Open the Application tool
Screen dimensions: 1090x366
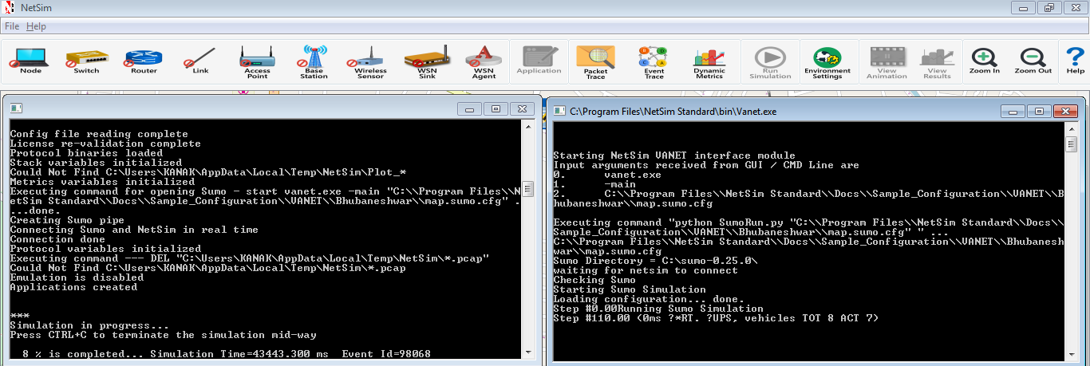[539, 62]
